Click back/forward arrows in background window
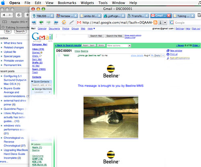Image resolution: width=201 pixels, height=167 pixels. click(7, 15)
